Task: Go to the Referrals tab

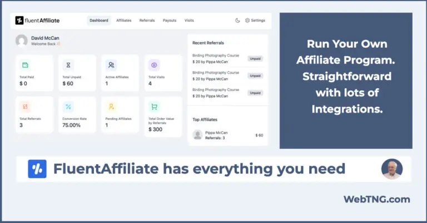Action: 147,21
